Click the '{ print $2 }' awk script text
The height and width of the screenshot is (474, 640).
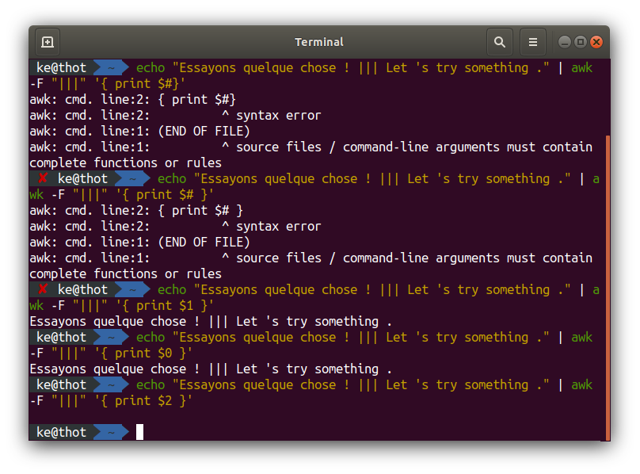click(x=143, y=400)
